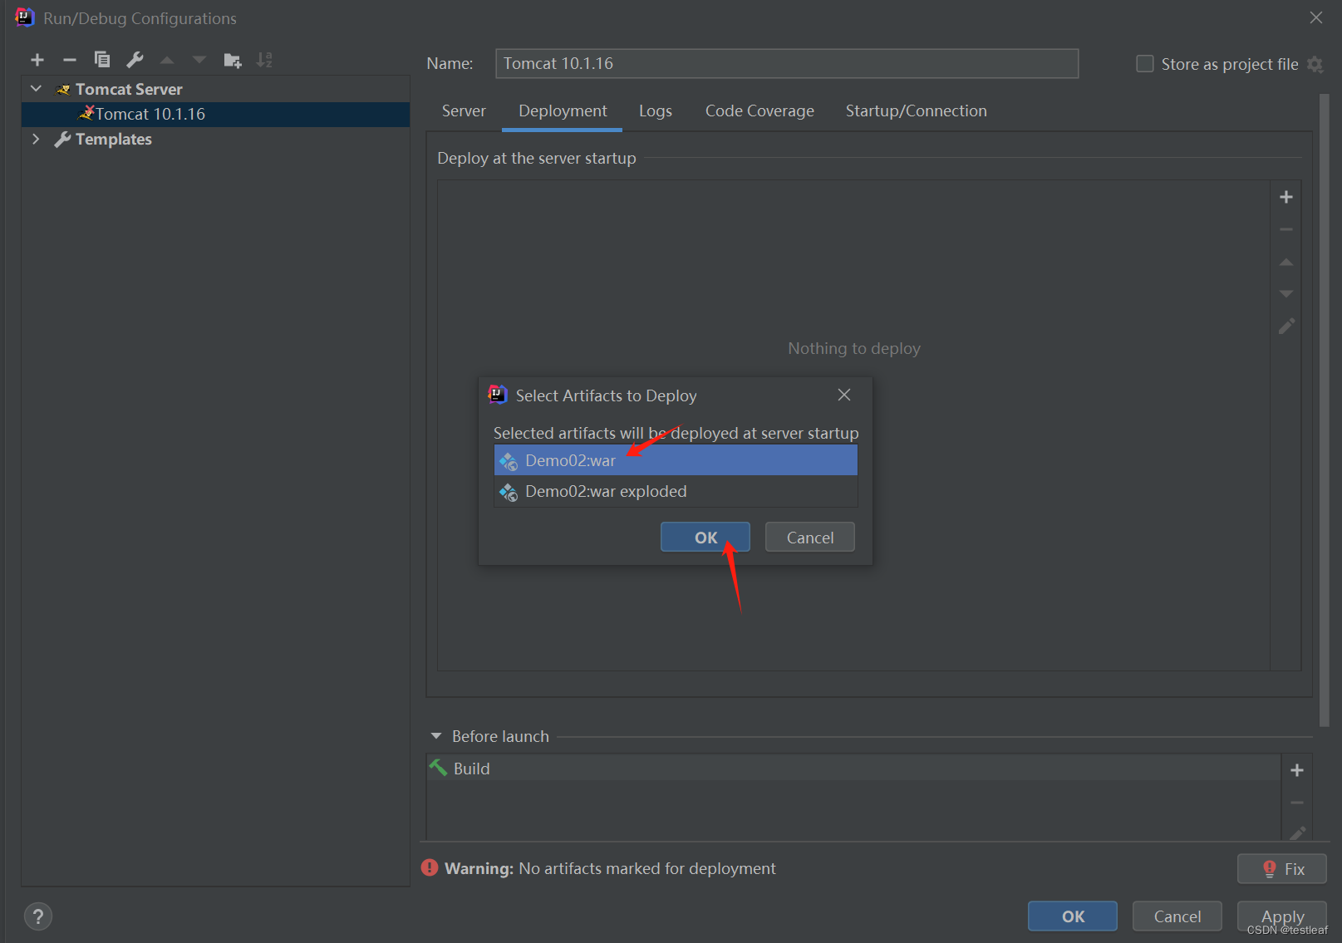Click the red warning icon
This screenshot has width=1342, height=943.
(430, 868)
